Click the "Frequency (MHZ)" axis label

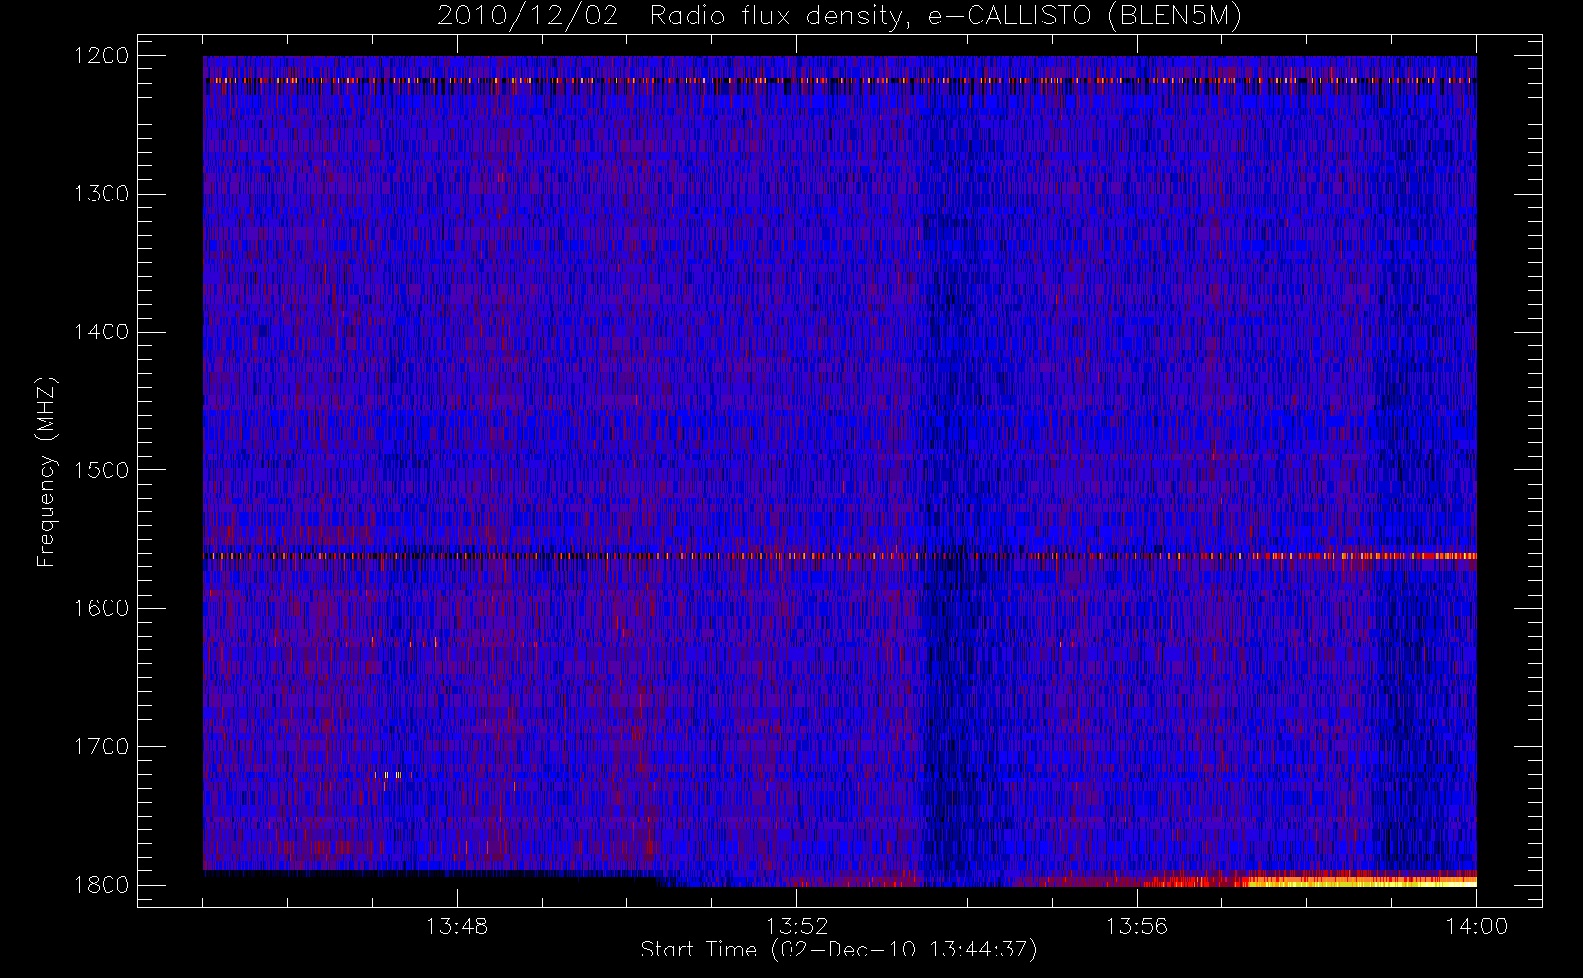pyautogui.click(x=46, y=471)
